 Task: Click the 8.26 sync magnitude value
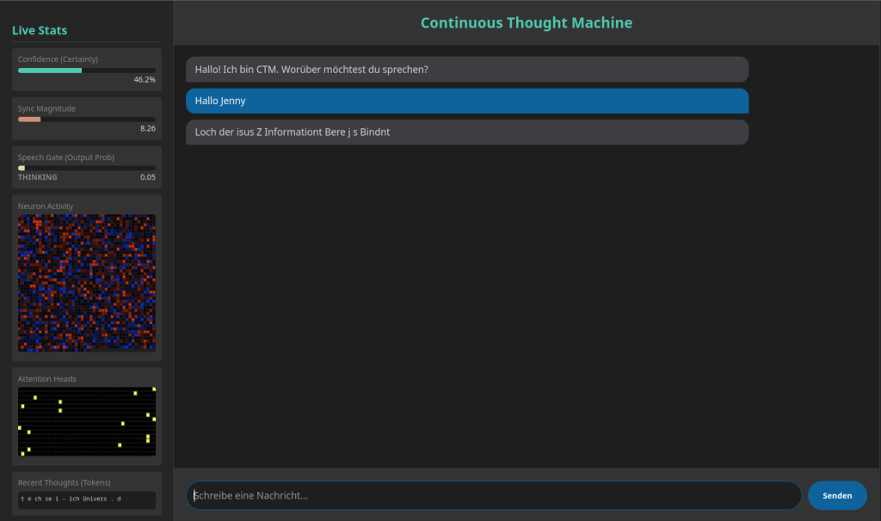147,128
